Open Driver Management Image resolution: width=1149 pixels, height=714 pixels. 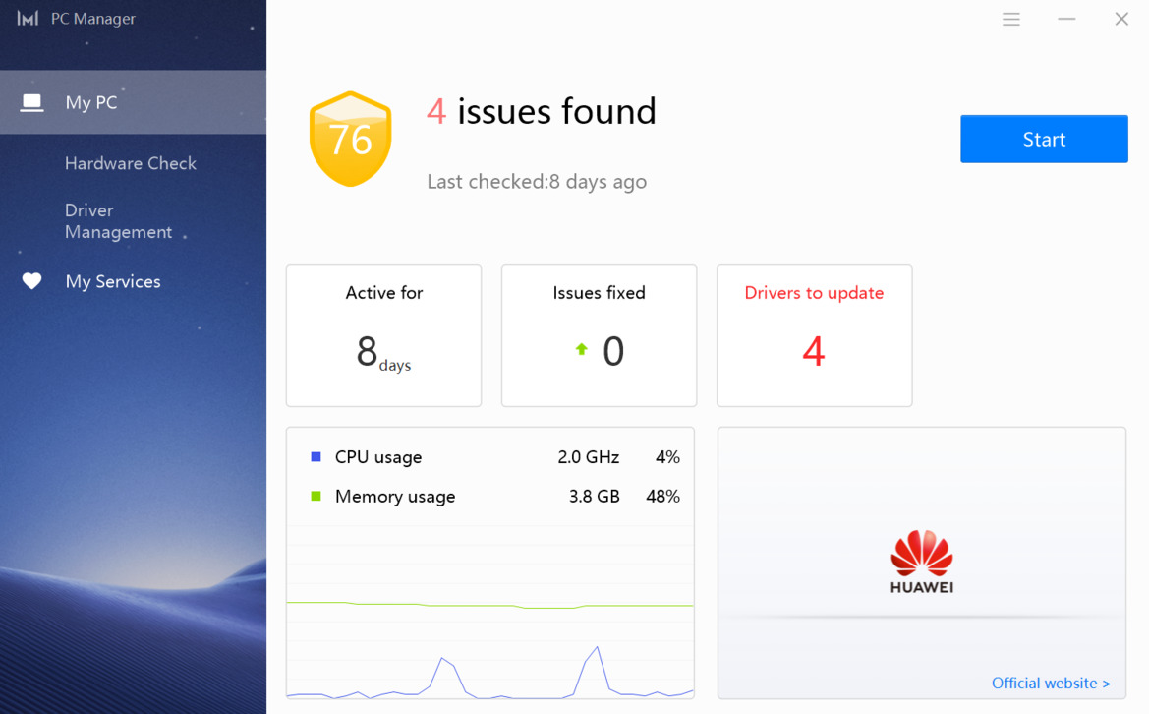118,220
